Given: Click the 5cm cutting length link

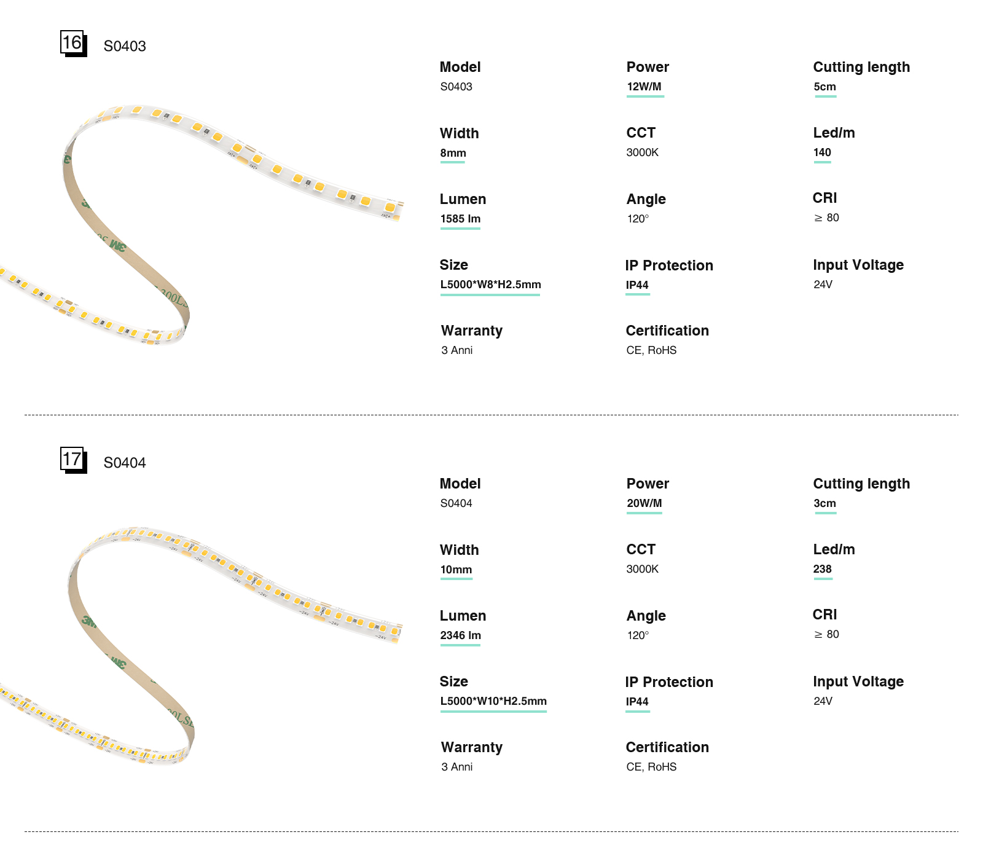Looking at the screenshot, I should [824, 87].
